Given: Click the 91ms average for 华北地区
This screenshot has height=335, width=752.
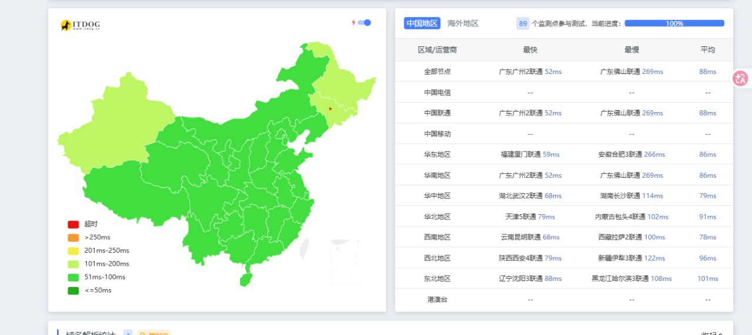Looking at the screenshot, I should (708, 216).
